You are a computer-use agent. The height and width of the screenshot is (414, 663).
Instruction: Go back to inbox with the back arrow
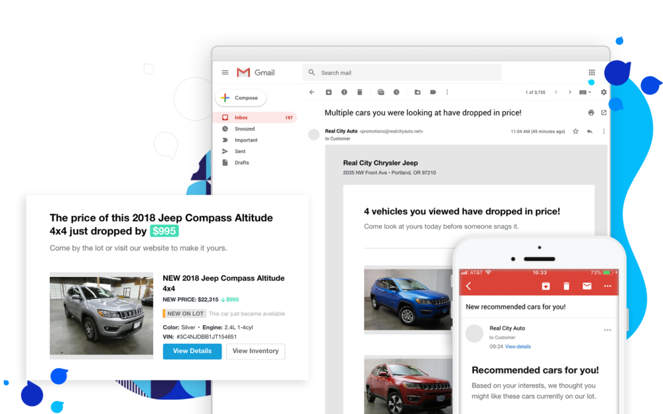(312, 92)
